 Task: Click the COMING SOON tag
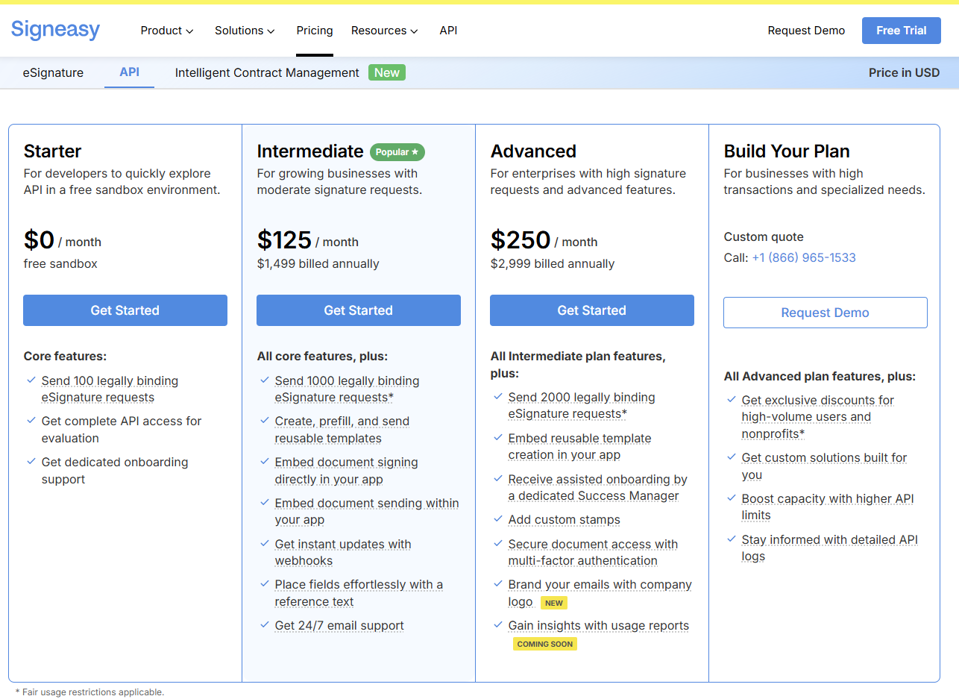(x=545, y=644)
